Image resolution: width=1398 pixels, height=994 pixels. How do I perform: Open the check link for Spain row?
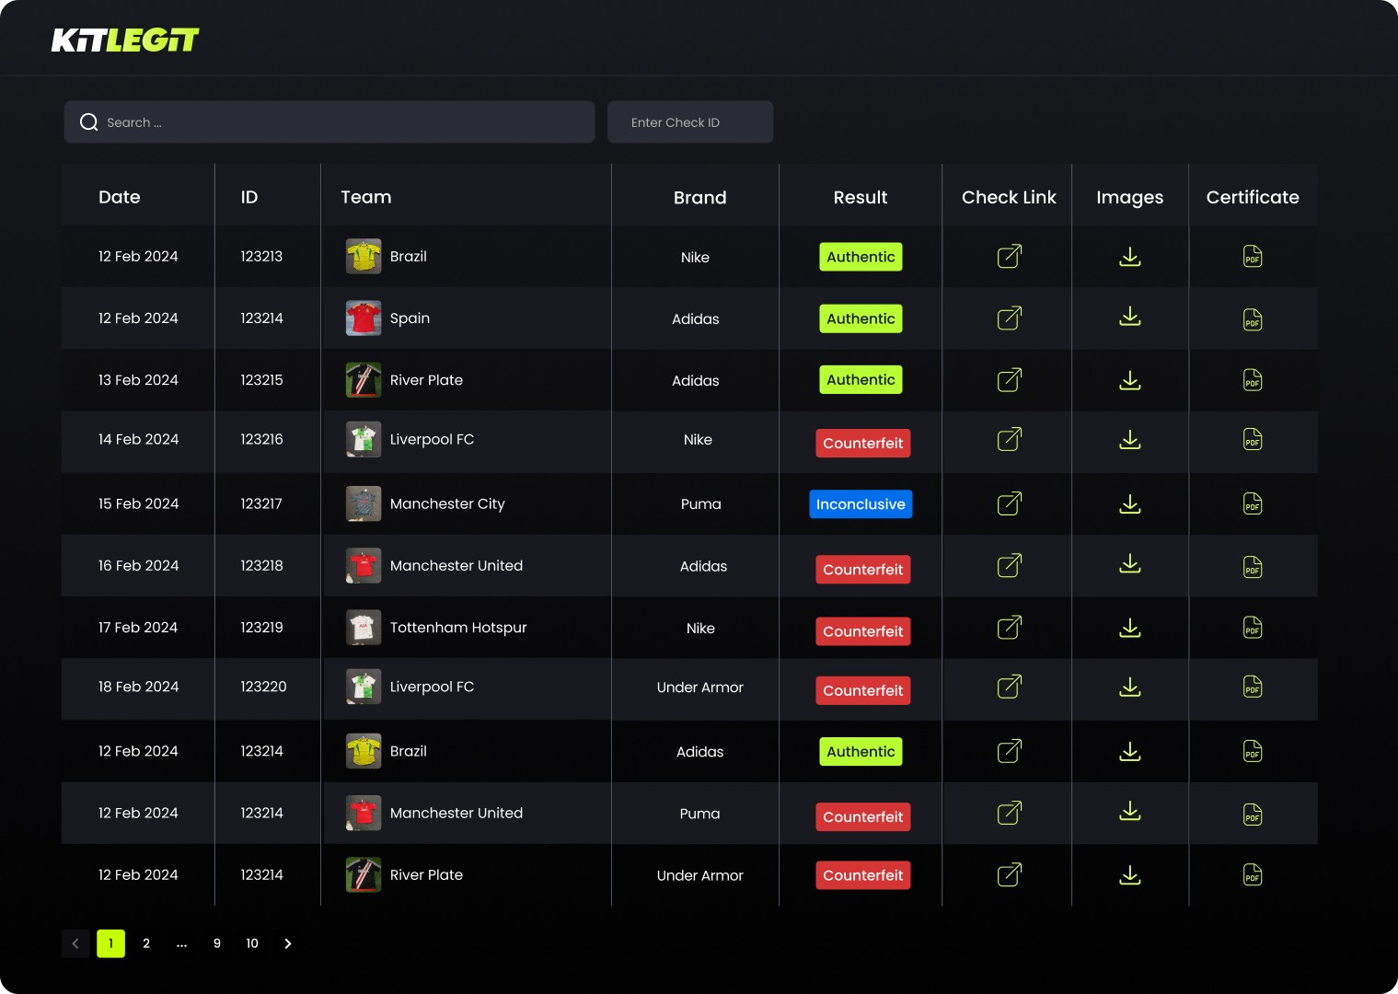point(1010,318)
